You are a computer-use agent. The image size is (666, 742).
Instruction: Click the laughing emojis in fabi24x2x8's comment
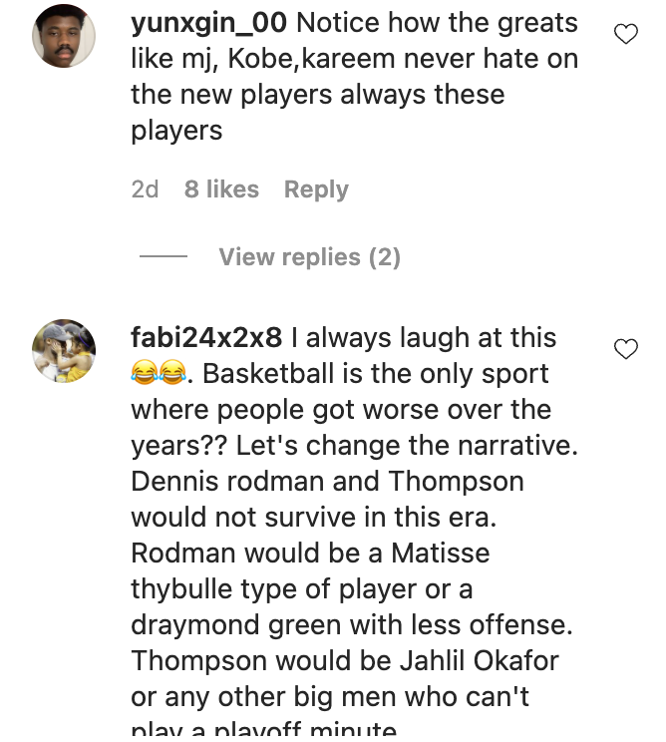tap(159, 374)
